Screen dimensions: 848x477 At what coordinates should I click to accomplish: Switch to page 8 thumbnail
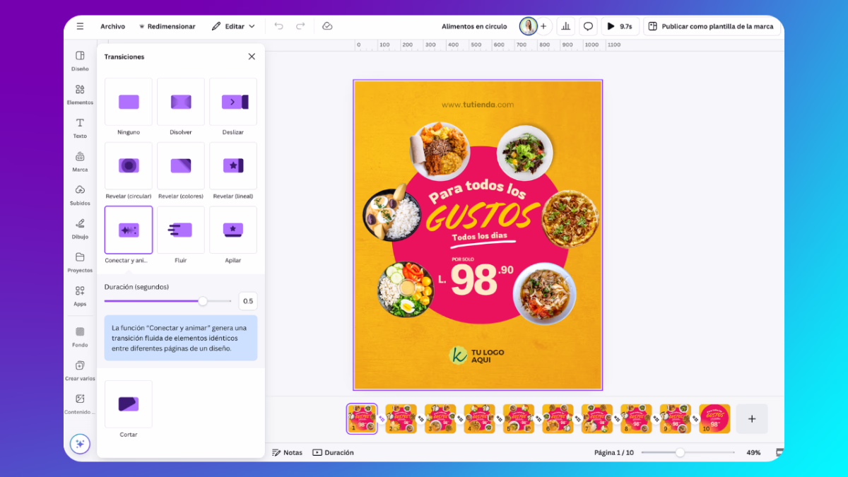636,418
